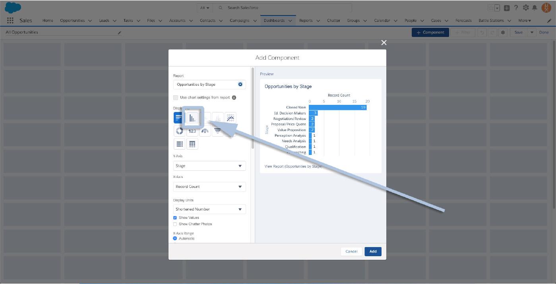Select the funnel chart display icon
556x284 pixels.
point(217,131)
